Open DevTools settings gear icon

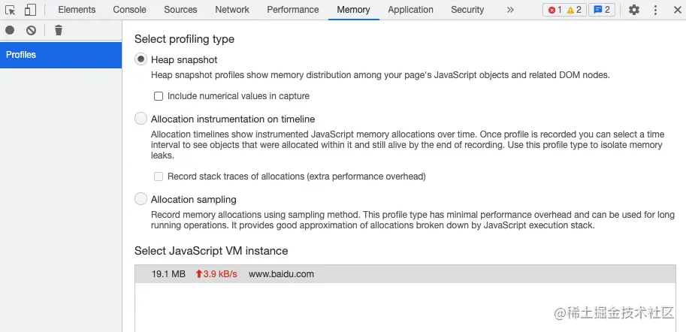pos(634,10)
